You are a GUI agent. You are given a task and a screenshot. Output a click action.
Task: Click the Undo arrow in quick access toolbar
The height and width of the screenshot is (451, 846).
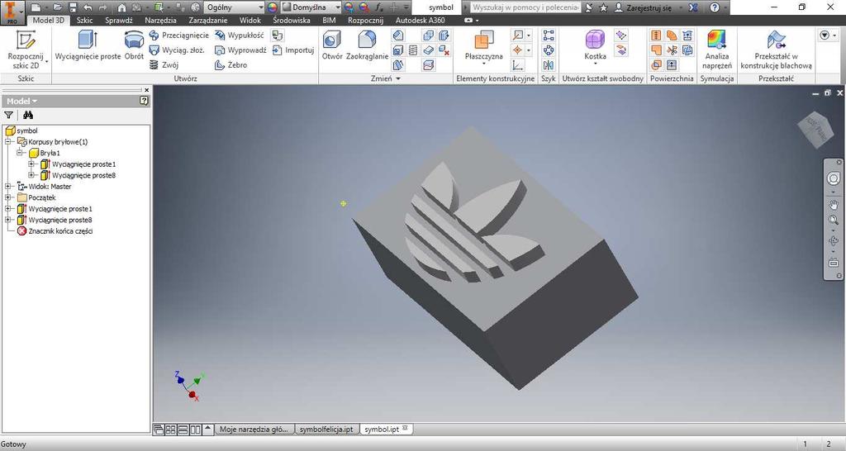coord(88,7)
